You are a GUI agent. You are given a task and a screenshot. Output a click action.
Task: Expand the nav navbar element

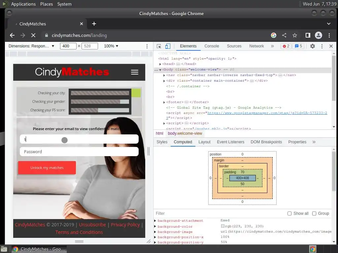164,75
